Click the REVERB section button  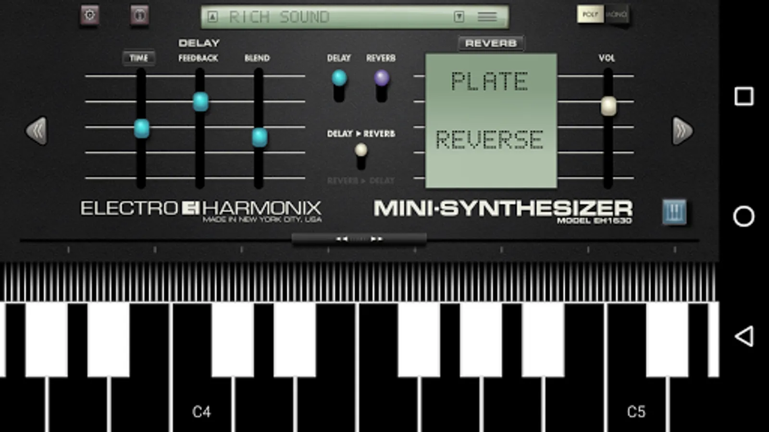point(491,43)
